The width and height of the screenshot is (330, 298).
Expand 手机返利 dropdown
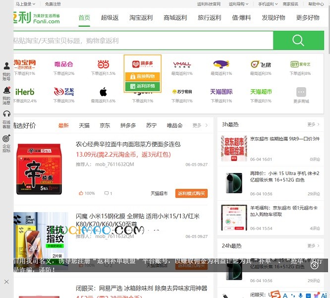pyautogui.click(x=268, y=4)
